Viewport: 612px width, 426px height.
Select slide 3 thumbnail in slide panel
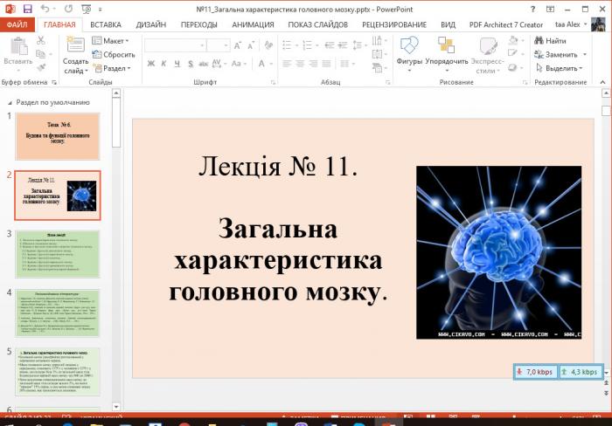(58, 252)
